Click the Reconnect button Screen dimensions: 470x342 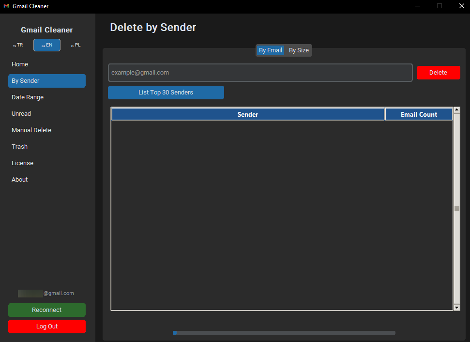[47, 310]
